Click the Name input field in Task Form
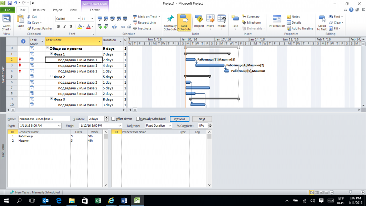This screenshot has width=366, height=206. coord(44,119)
